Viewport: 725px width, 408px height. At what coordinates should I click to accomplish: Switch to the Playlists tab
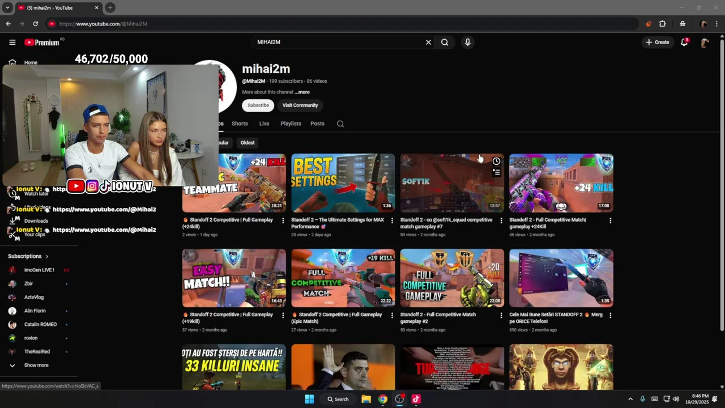(291, 124)
